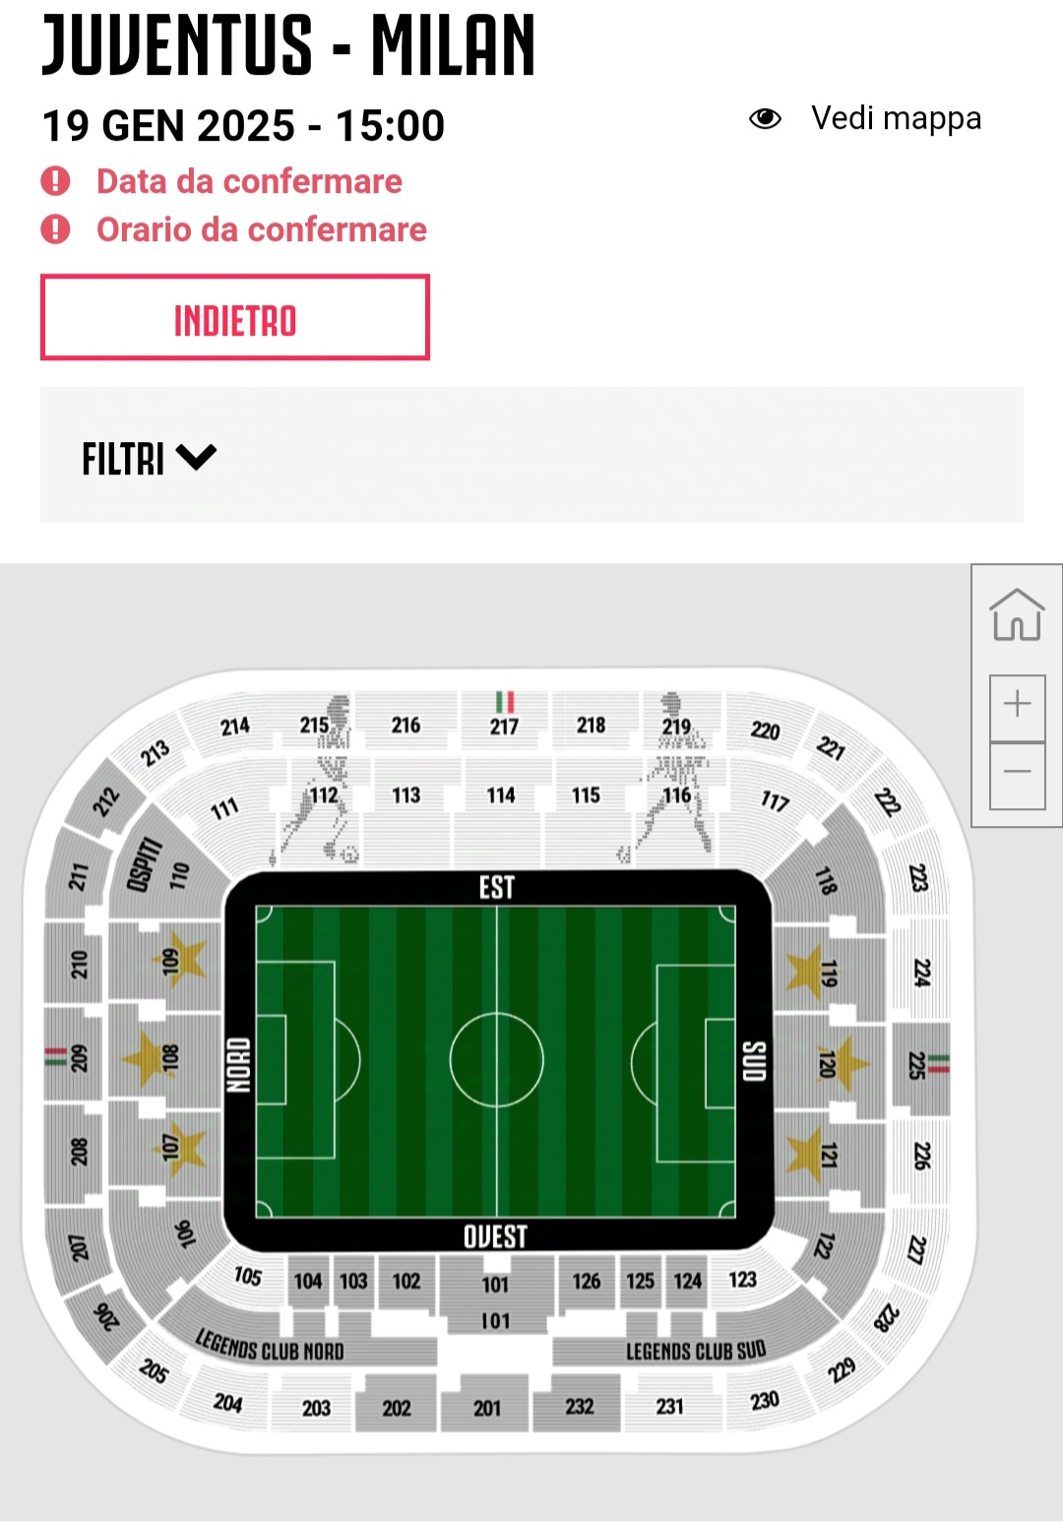
Task: Go back with the INDIETRO button
Action: [x=235, y=318]
